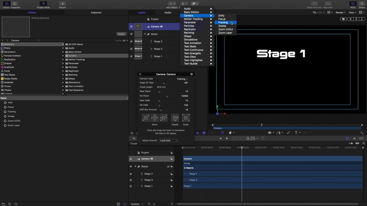Switch library to icon grid view
The width and height of the screenshot is (367, 206).
coord(118,204)
